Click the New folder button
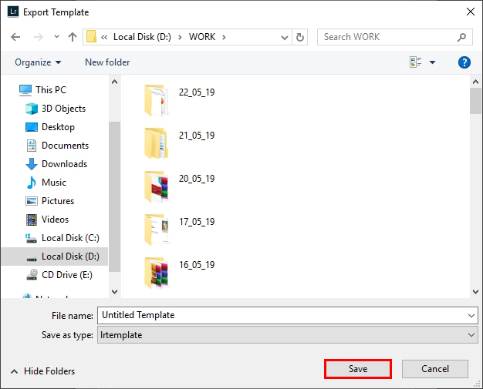The width and height of the screenshot is (483, 389). click(x=107, y=62)
